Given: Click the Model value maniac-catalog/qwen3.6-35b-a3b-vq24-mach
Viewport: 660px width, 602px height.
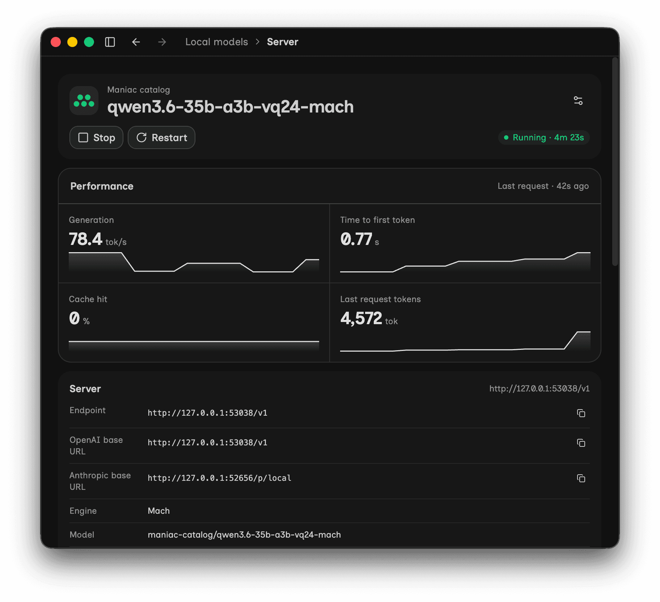Looking at the screenshot, I should [244, 535].
